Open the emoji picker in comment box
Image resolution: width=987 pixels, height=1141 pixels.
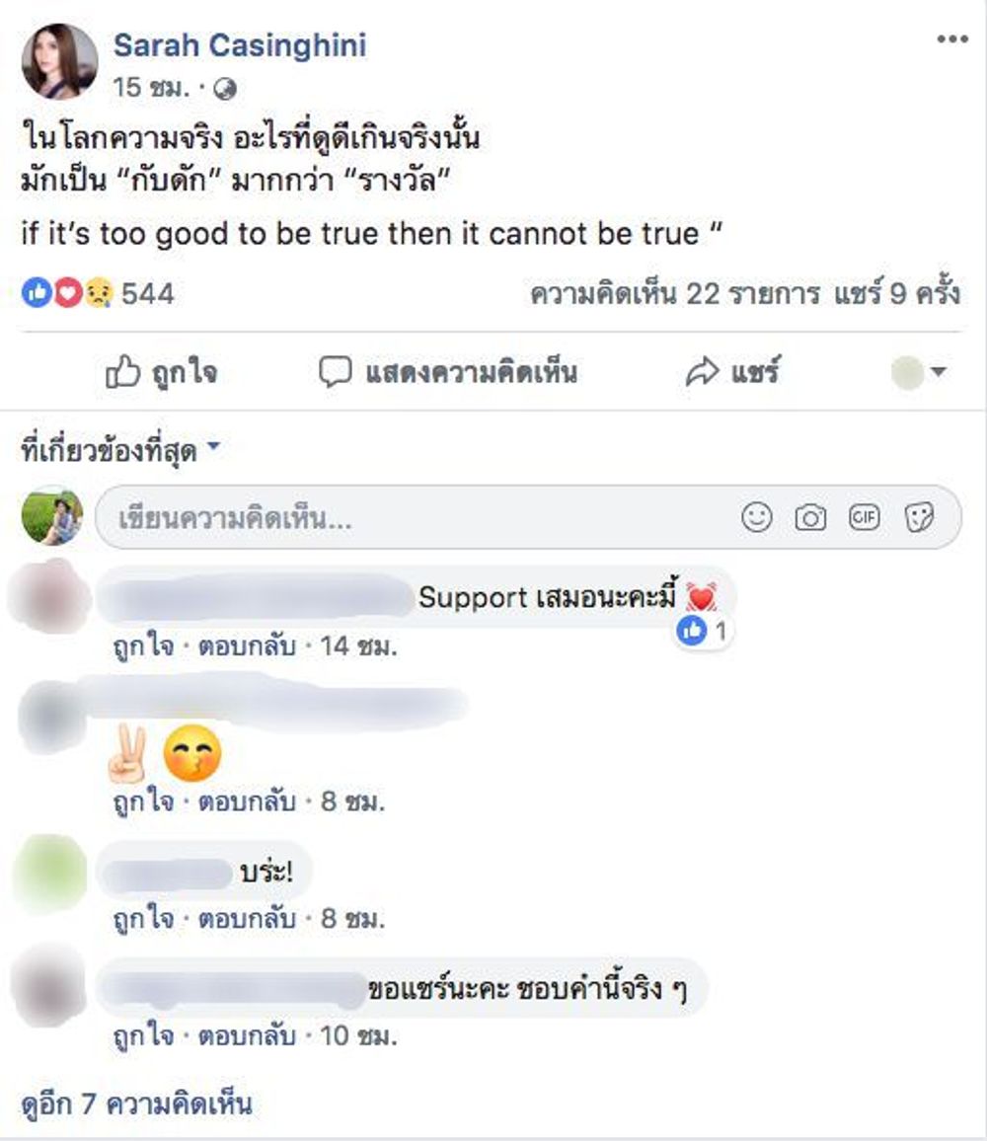tap(756, 517)
